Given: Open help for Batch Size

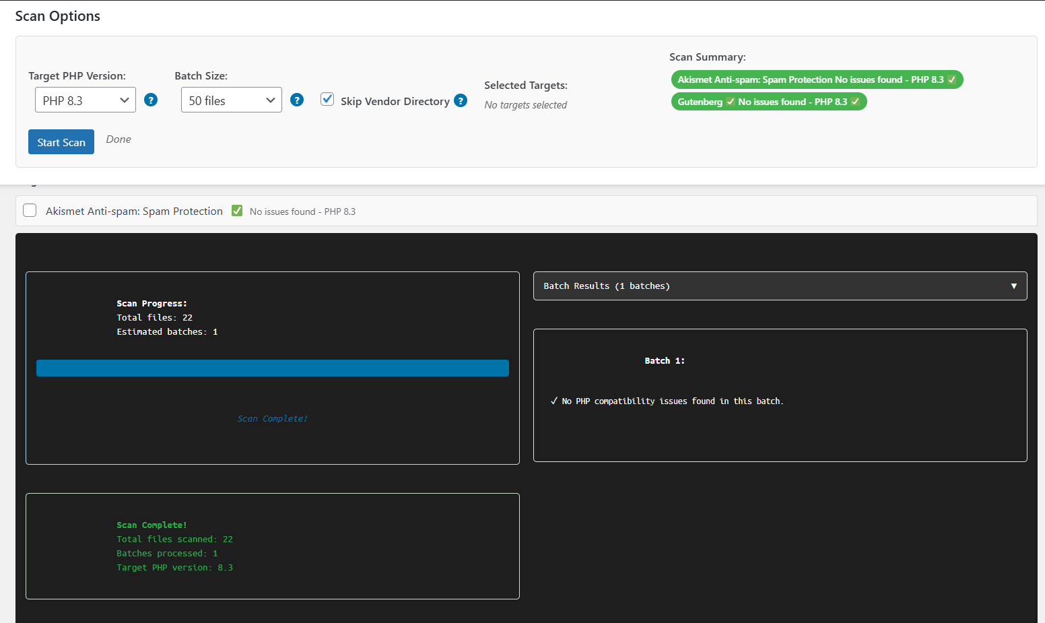Looking at the screenshot, I should pos(297,100).
